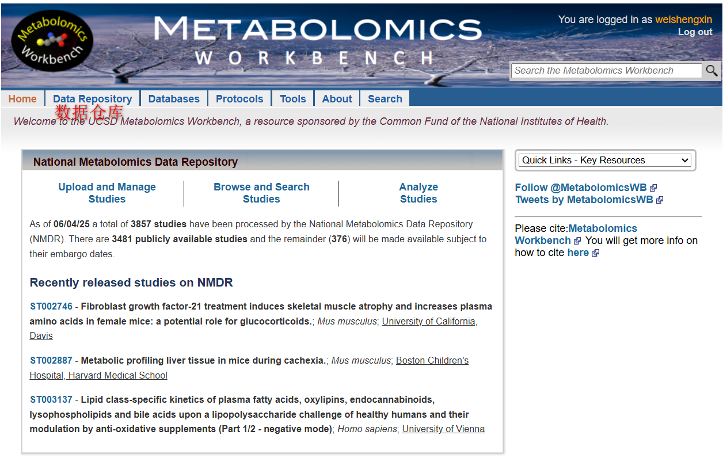The image size is (723, 458).
Task: Select the About menu item
Action: (337, 99)
